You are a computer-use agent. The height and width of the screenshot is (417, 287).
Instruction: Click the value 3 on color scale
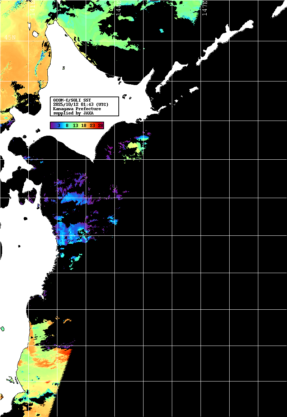(x=58, y=126)
